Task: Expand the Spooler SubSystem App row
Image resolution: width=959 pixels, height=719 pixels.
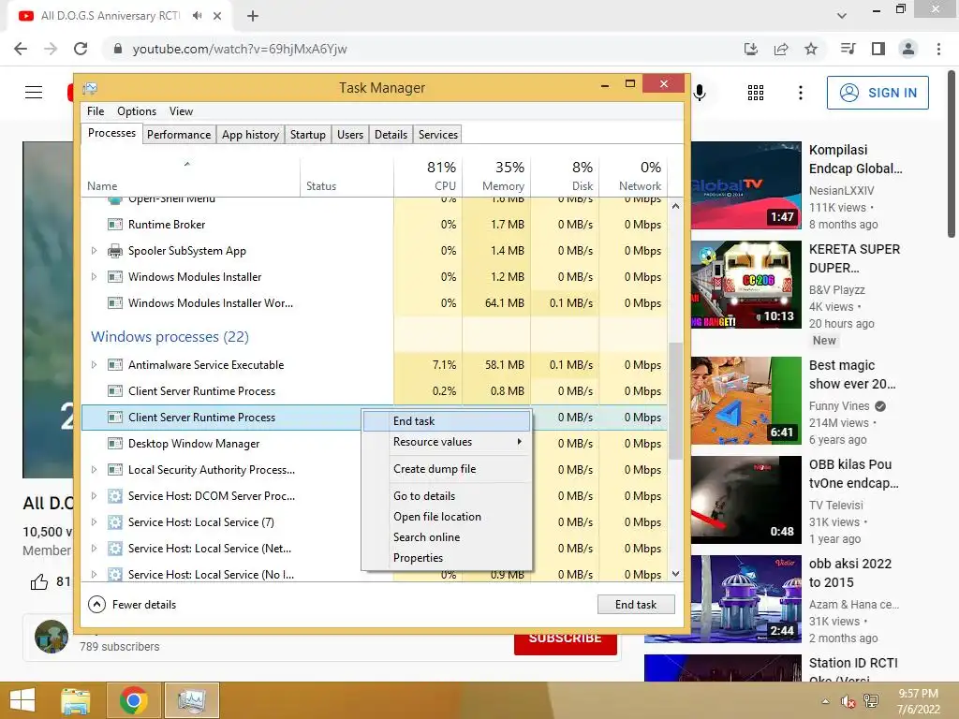Action: [94, 251]
